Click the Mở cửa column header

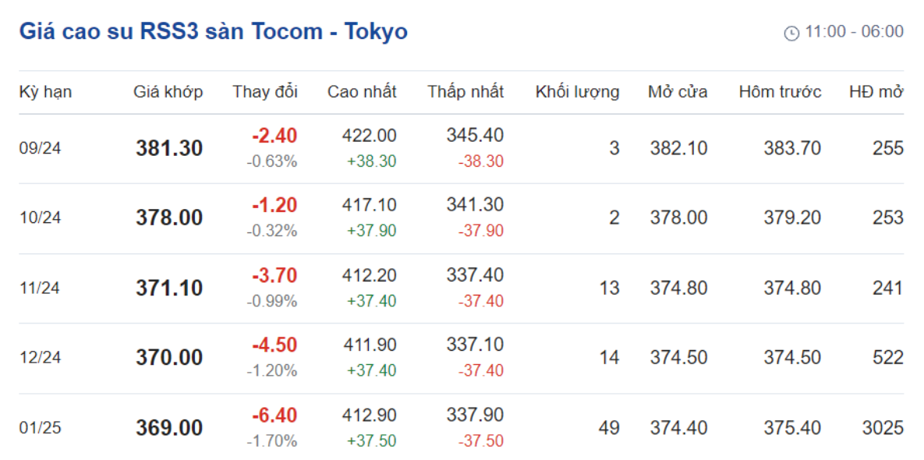click(x=678, y=92)
